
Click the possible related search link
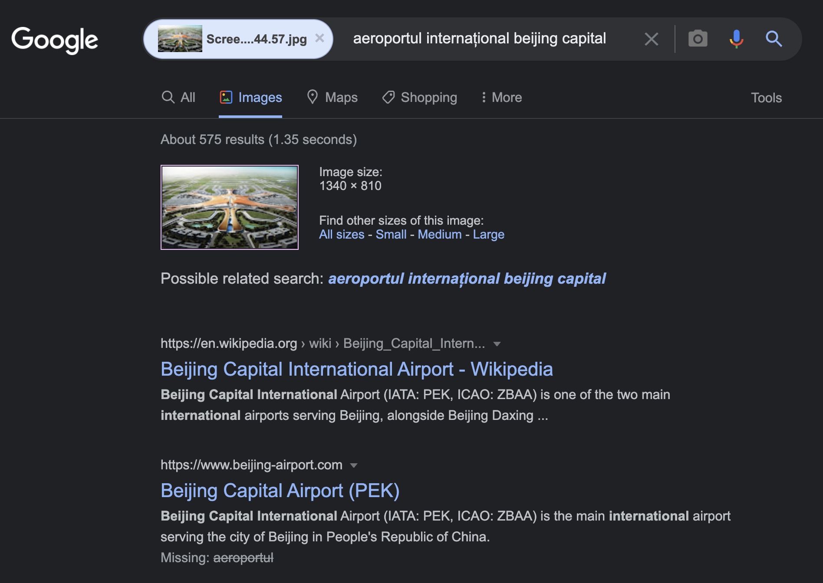pyautogui.click(x=467, y=278)
